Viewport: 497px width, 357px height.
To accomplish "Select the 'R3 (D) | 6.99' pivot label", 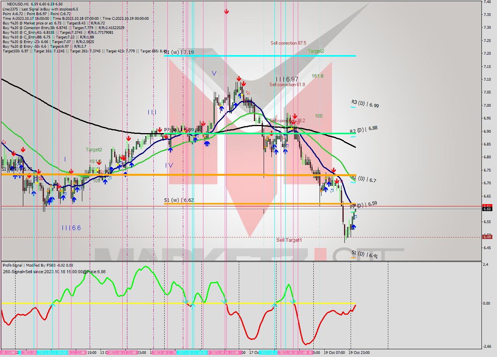I will (x=365, y=104).
